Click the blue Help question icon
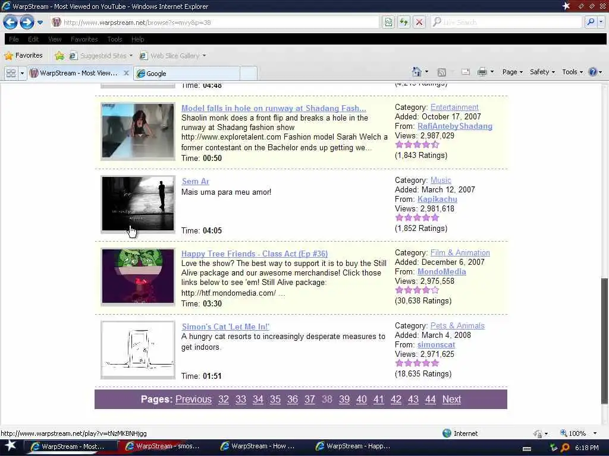Screen dimensions: 609x456 tap(593, 72)
